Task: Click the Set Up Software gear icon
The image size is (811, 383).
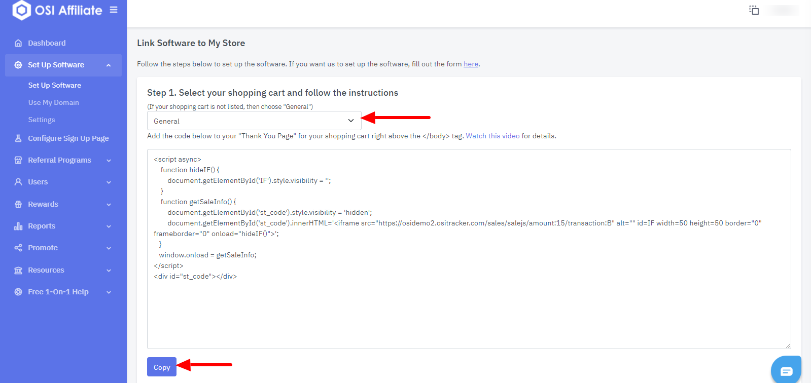Action: point(18,65)
